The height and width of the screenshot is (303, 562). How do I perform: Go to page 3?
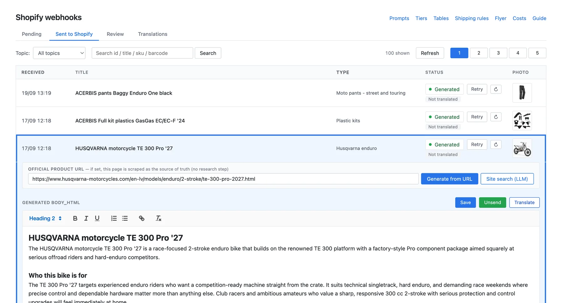(x=498, y=53)
